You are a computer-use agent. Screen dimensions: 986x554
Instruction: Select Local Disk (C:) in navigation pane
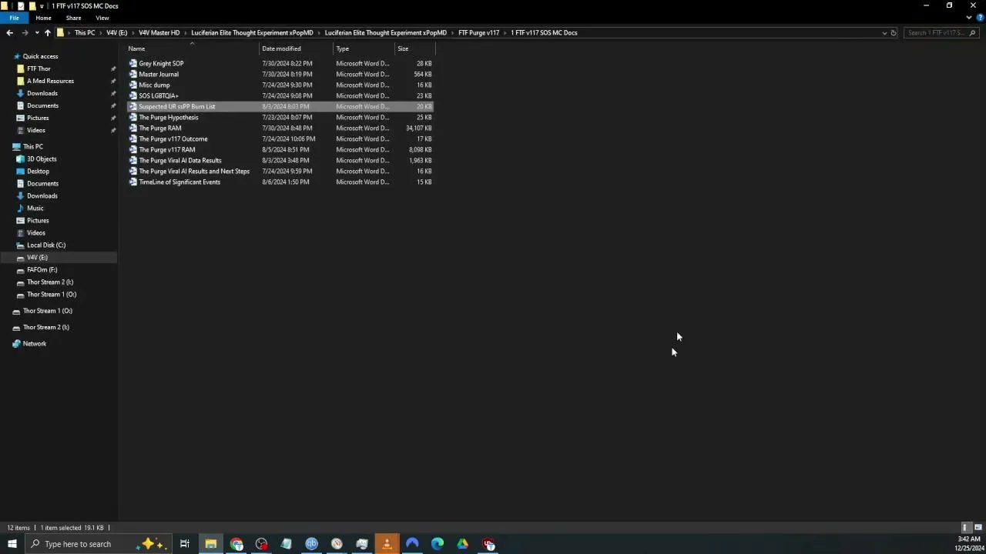coord(45,245)
